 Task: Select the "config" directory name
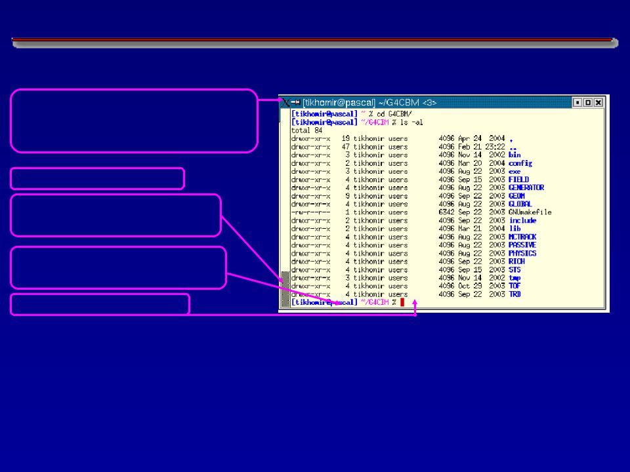click(x=520, y=163)
